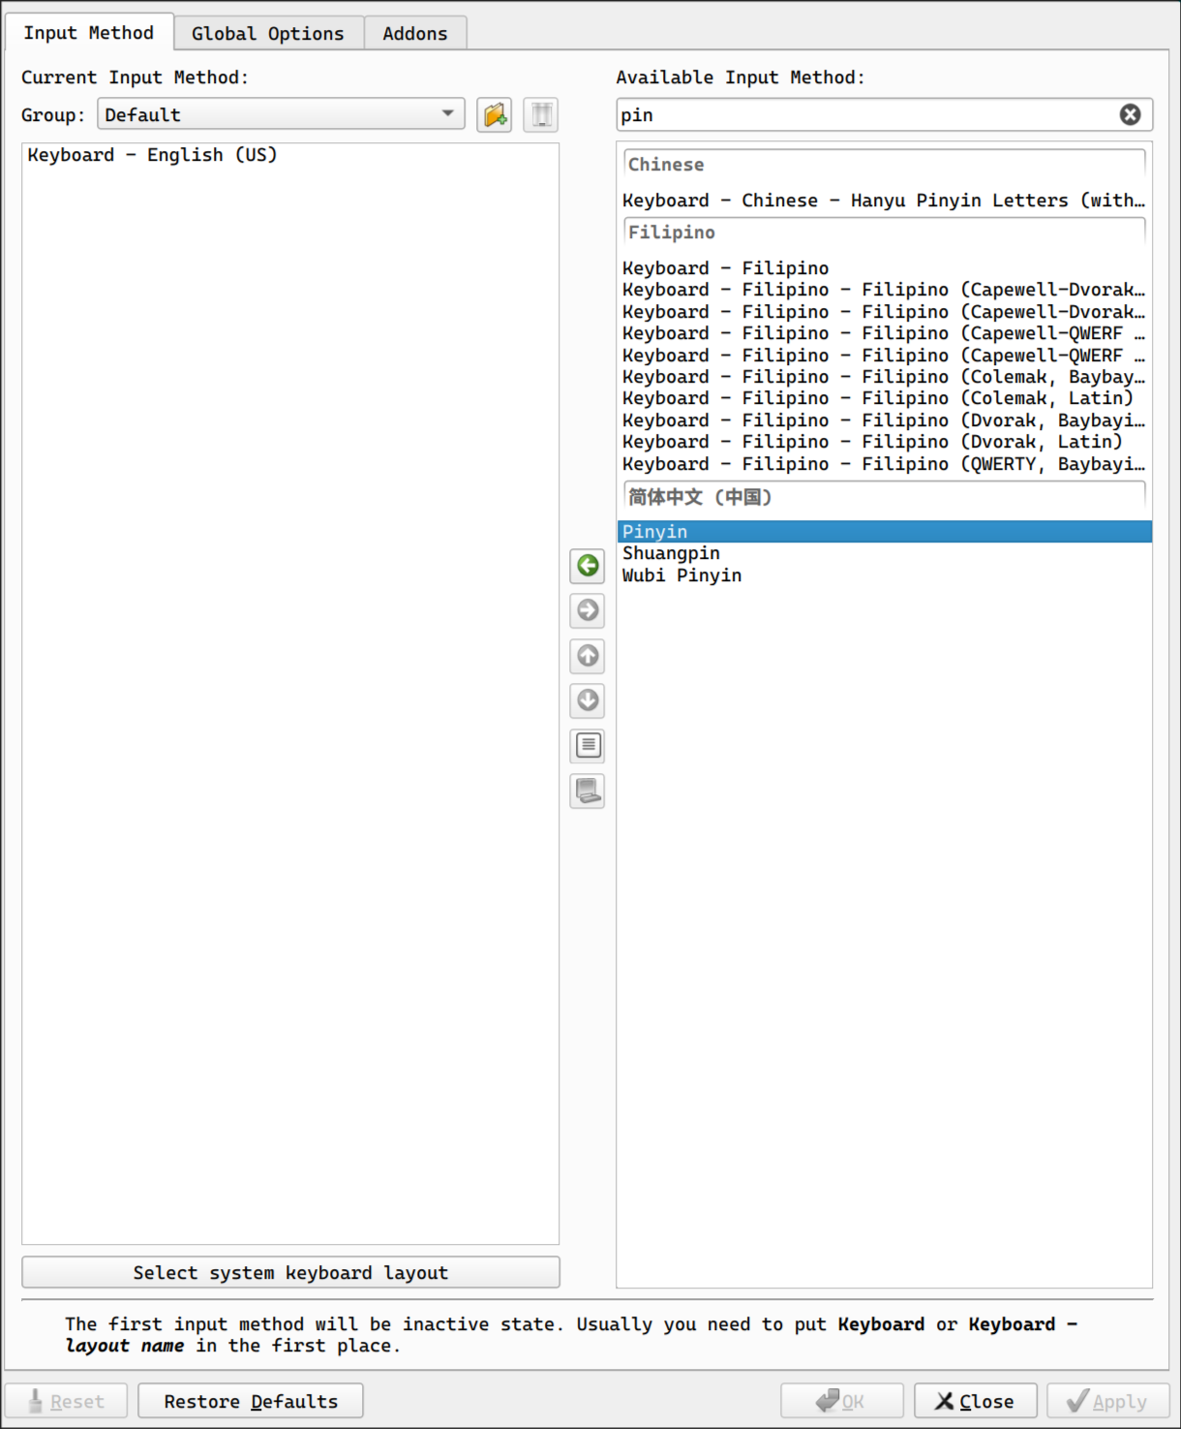Add Pinyin with the green left arrow
Screen dimensions: 1181x1429
588,566
